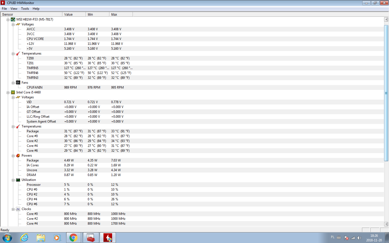This screenshot has width=389, height=243.
Task: Click the Voltages icon under MSI H81M-P33
Action: (x=18, y=24)
